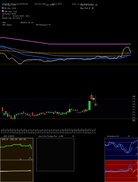
Task: Click the blue 20 Day legend swatch
Action: (3, 5)
